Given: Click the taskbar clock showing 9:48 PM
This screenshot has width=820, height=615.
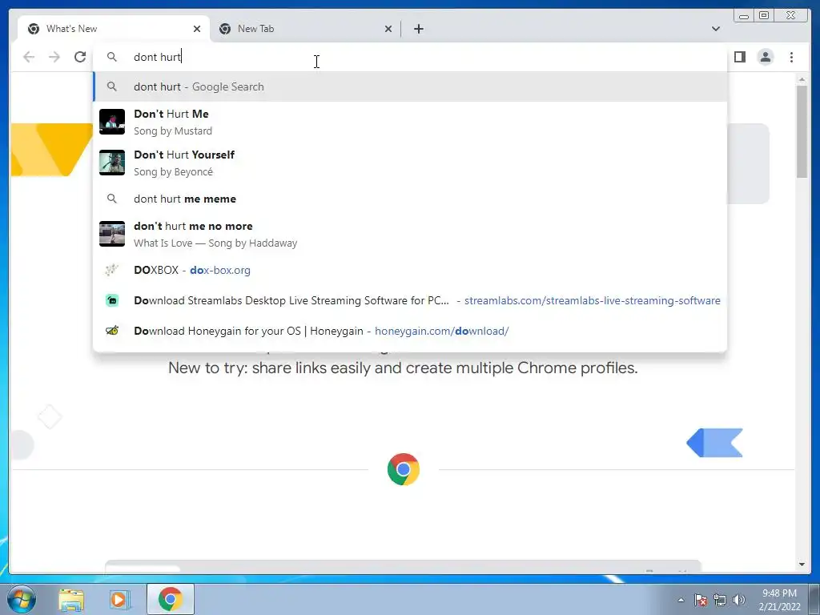Looking at the screenshot, I should coord(780,600).
